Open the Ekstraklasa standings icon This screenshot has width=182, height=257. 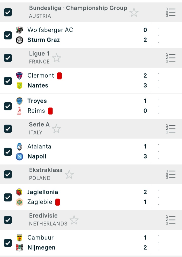click(x=171, y=174)
